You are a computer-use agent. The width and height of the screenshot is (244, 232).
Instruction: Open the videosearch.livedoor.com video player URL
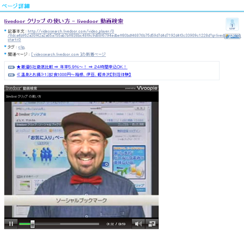point(124,35)
